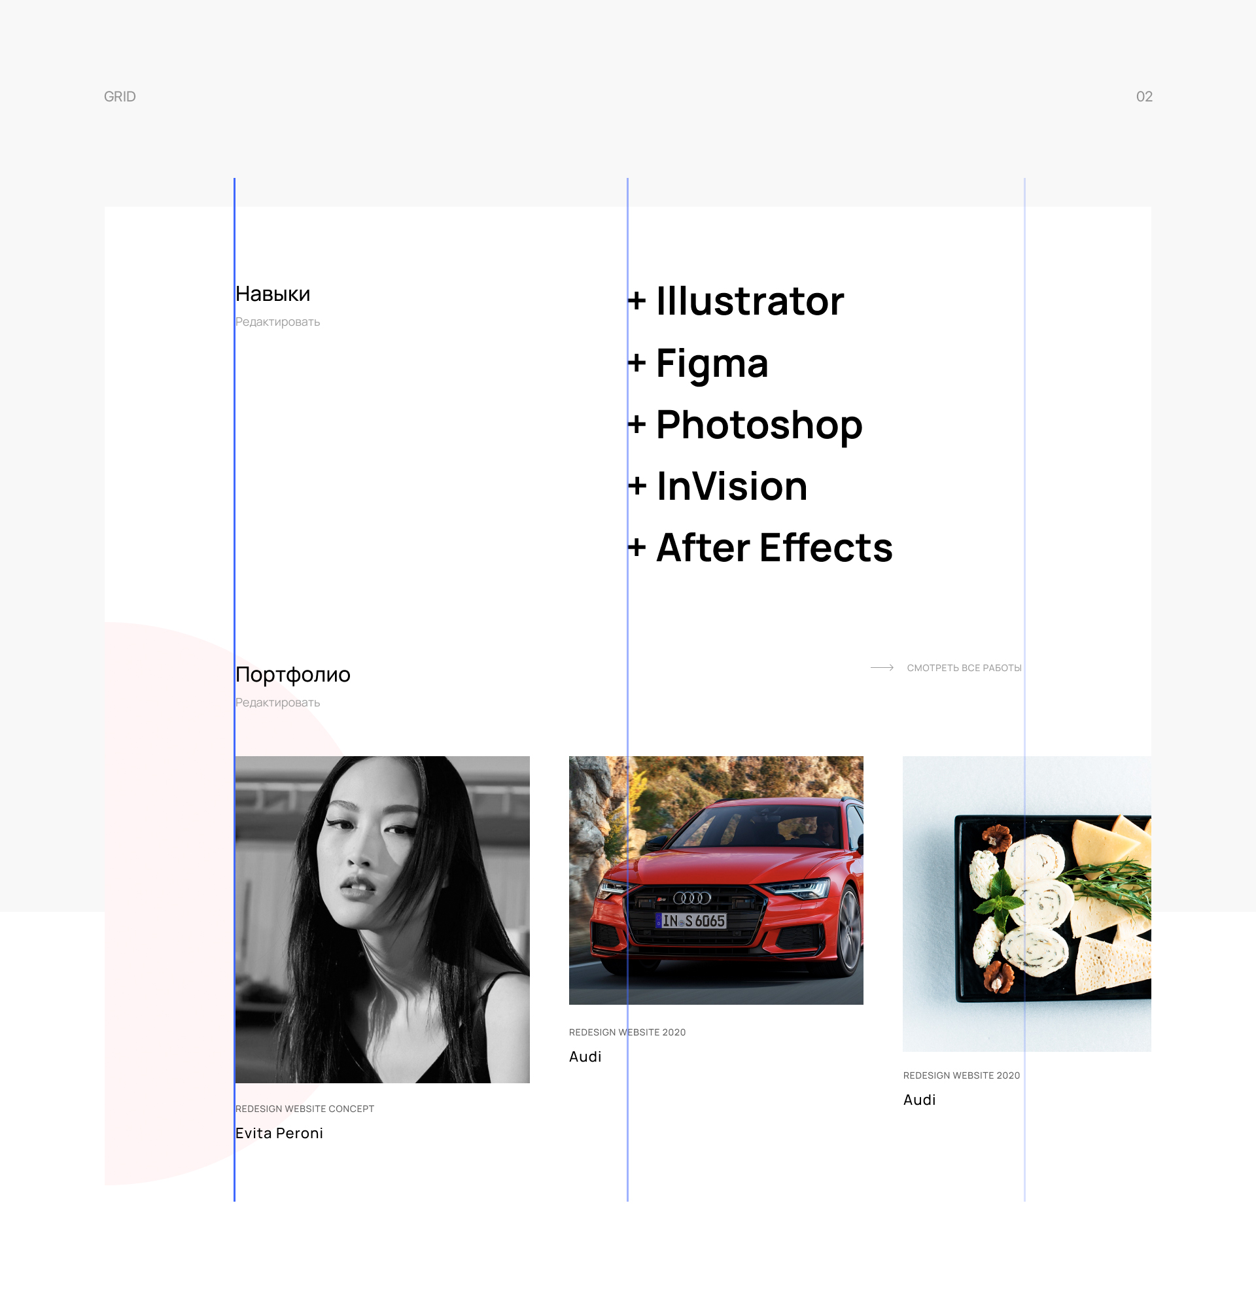Open the red Audi car thumbnail

tap(716, 881)
